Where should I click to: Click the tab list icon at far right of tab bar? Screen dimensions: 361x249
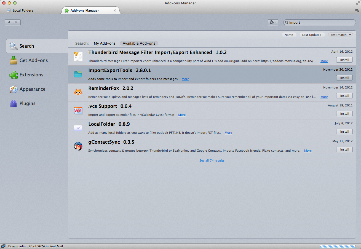pos(357,10)
